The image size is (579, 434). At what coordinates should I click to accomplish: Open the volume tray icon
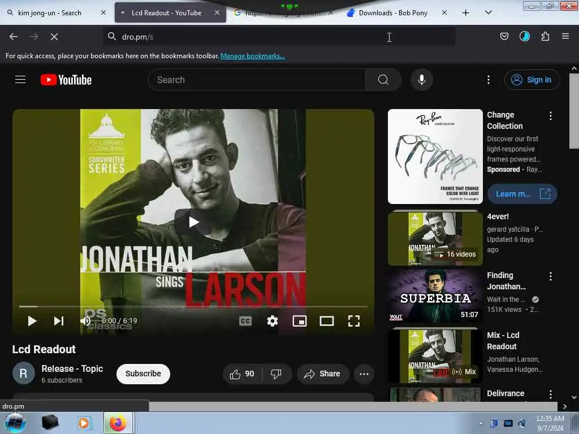click(x=522, y=423)
